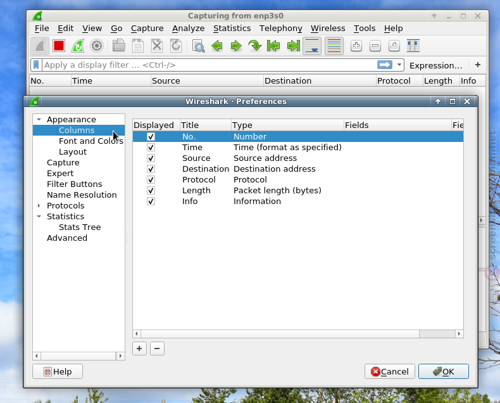The width and height of the screenshot is (500, 403).
Task: Open a capture file with the toolbar folder icon
Action: tap(118, 46)
